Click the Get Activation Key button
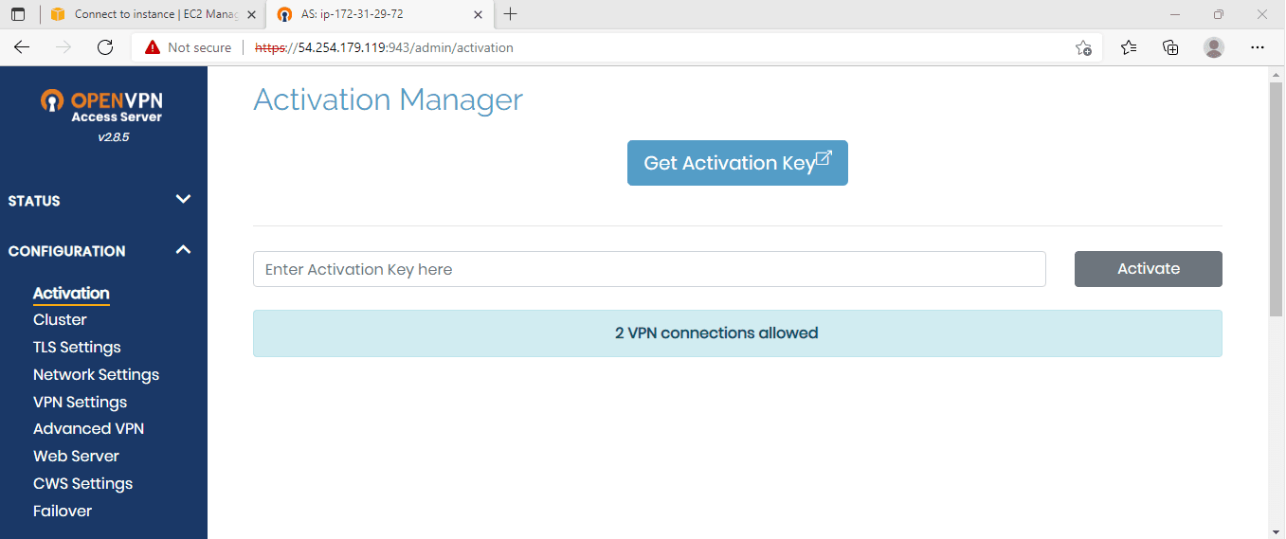1286x539 pixels. click(737, 163)
